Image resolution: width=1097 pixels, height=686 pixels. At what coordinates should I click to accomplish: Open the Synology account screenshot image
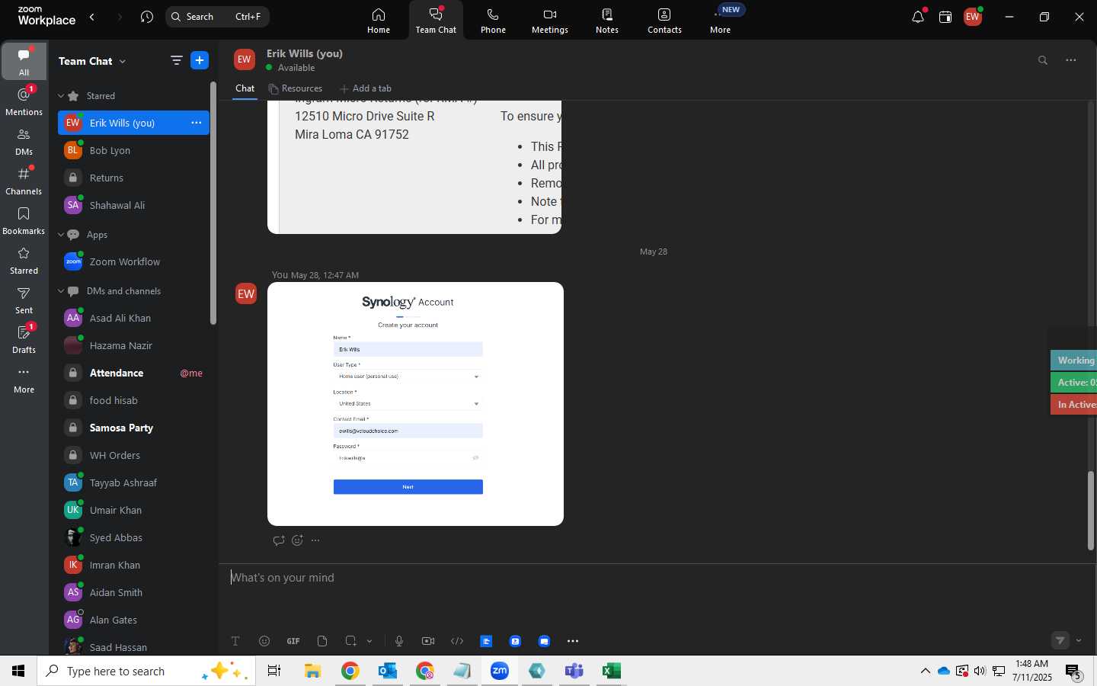415,404
